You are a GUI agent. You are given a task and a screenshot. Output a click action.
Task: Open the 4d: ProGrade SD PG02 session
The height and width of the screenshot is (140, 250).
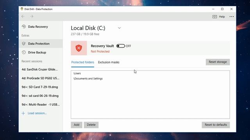click(x=41, y=78)
